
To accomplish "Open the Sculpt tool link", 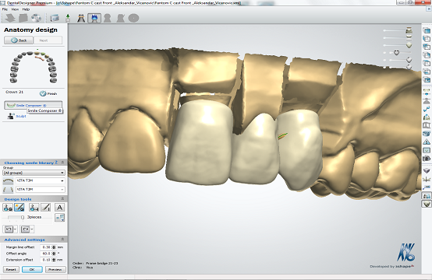I will click(x=16, y=116).
